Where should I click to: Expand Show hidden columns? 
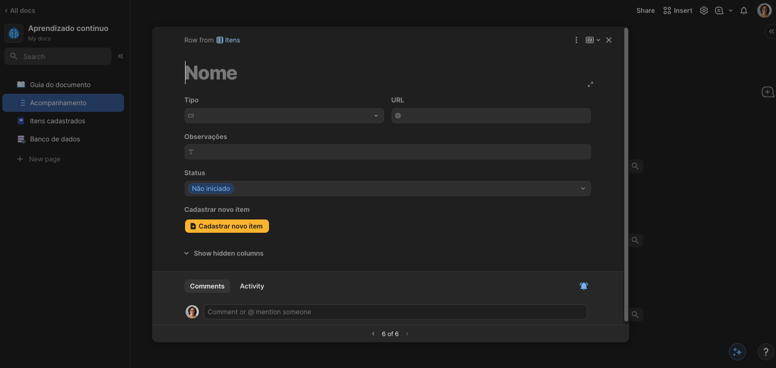coord(224,253)
